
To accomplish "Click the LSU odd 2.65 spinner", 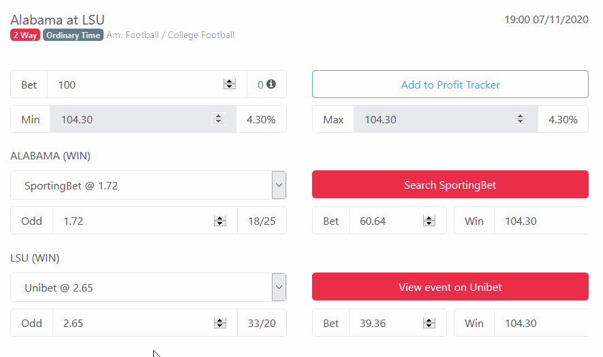I will point(220,324).
